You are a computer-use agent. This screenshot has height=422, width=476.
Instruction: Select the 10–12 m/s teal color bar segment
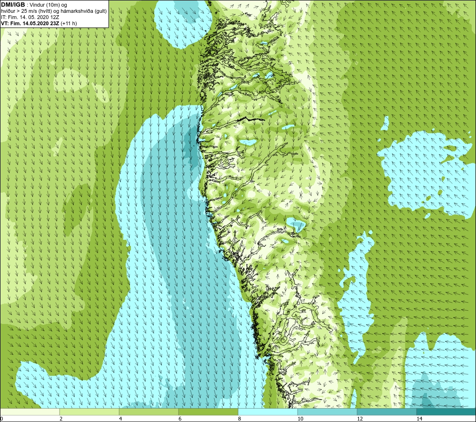(x=327, y=412)
